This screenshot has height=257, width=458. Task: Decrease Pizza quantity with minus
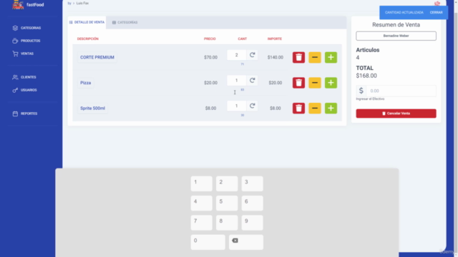pos(315,83)
